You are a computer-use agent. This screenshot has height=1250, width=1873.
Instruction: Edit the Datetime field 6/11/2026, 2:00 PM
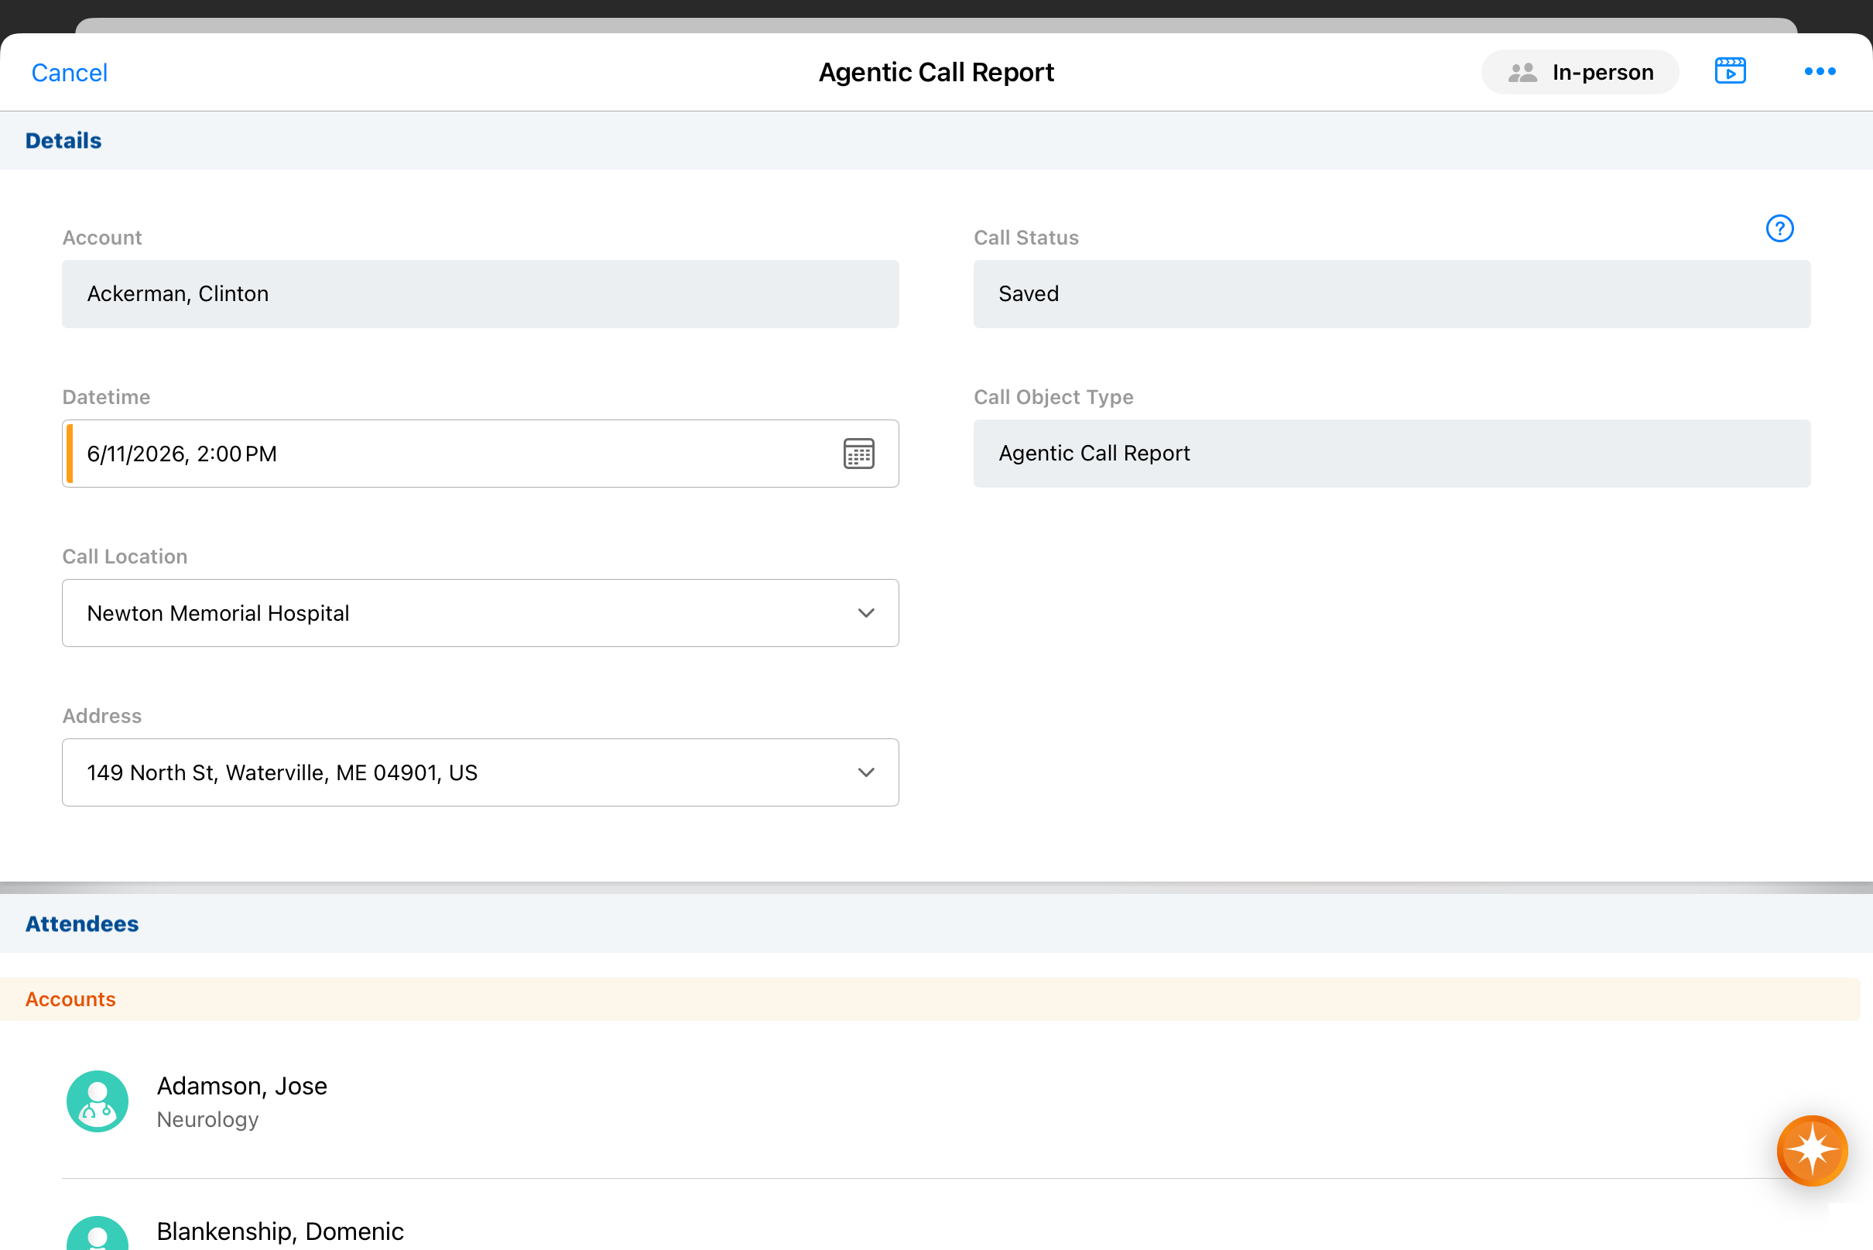(481, 454)
